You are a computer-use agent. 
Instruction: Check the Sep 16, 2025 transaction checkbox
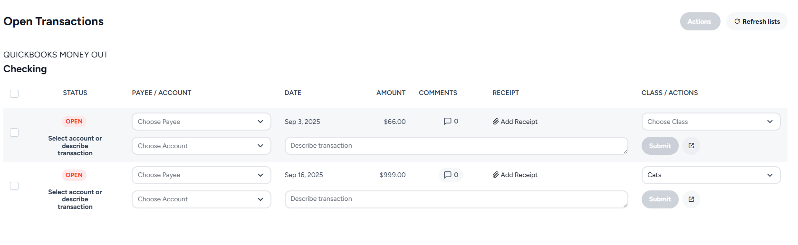(x=14, y=186)
